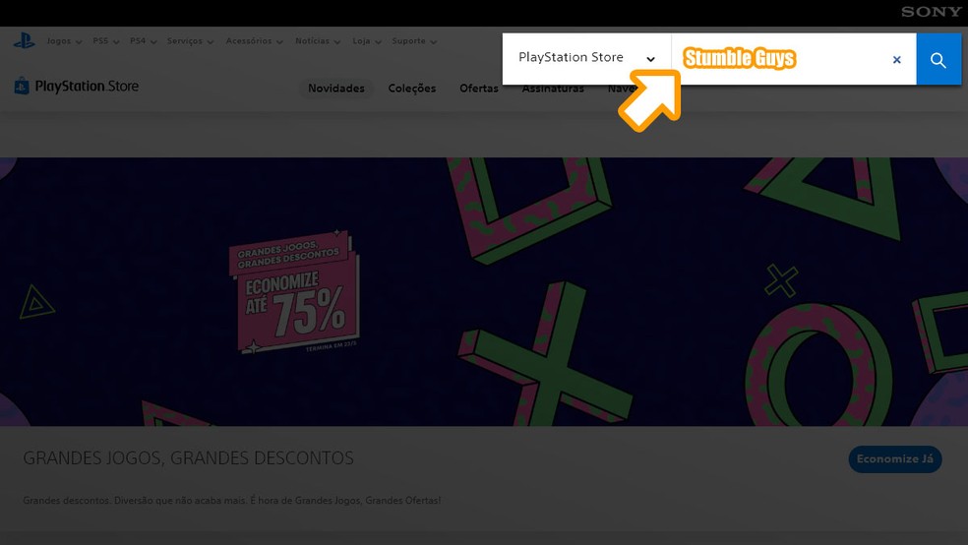Click the PlayStation logo icon
This screenshot has width=968, height=545.
click(24, 41)
